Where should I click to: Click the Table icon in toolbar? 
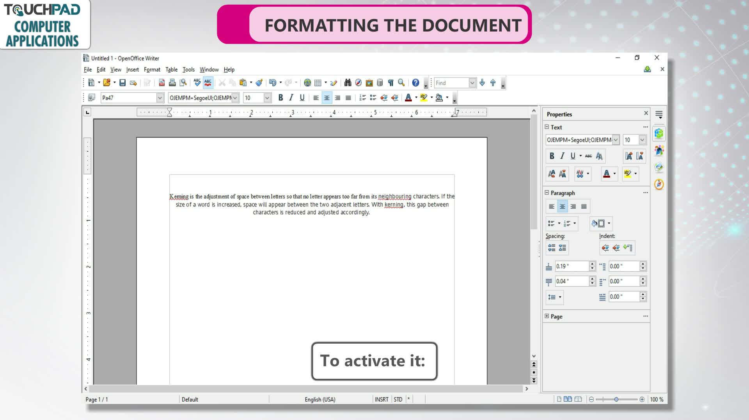(x=318, y=83)
